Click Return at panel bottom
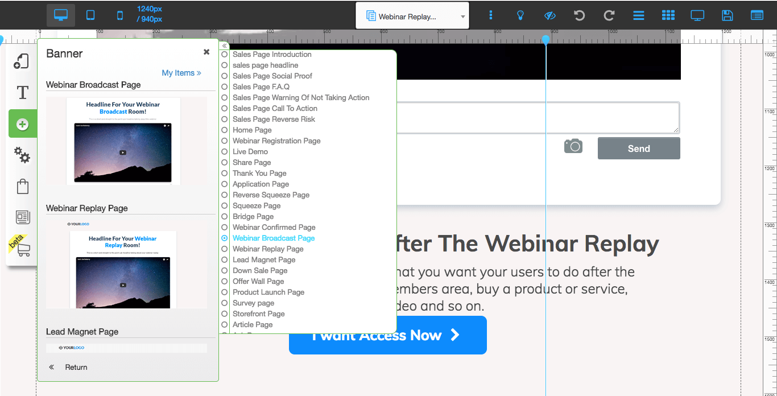The height and width of the screenshot is (396, 777). pyautogui.click(x=76, y=367)
